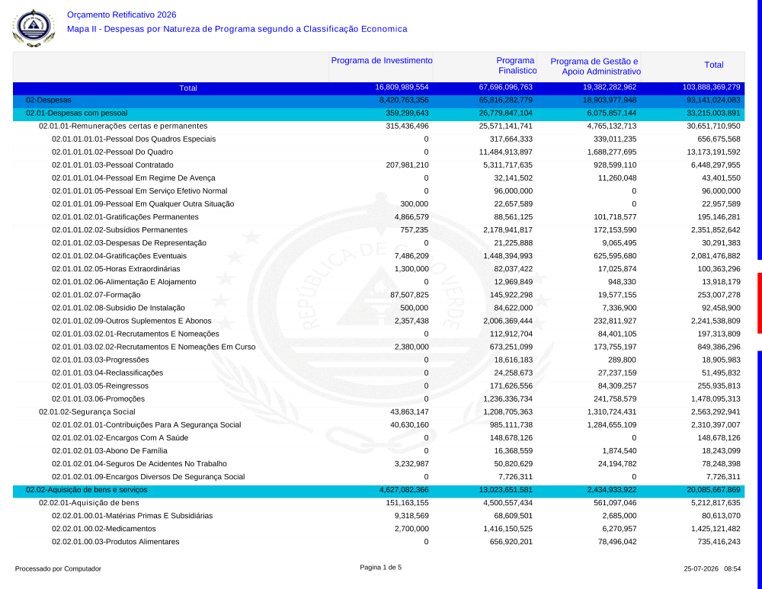Click the '02.01-Despesas com pessoal' row label

tap(76, 114)
